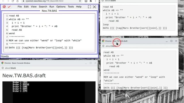Maximize the Basic Console Window
184x103 pixels.
tap(91, 63)
